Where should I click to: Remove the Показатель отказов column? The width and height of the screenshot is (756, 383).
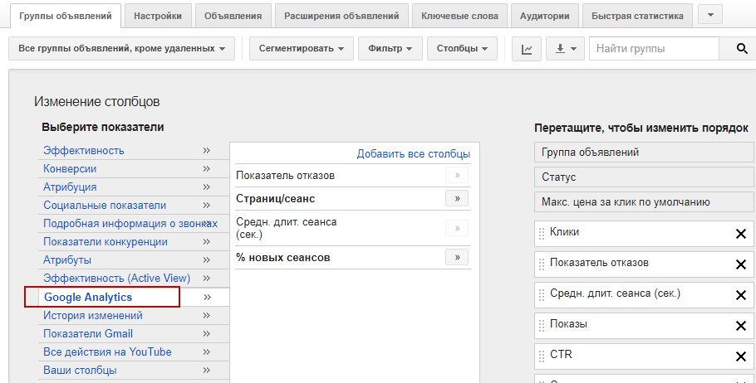point(740,264)
